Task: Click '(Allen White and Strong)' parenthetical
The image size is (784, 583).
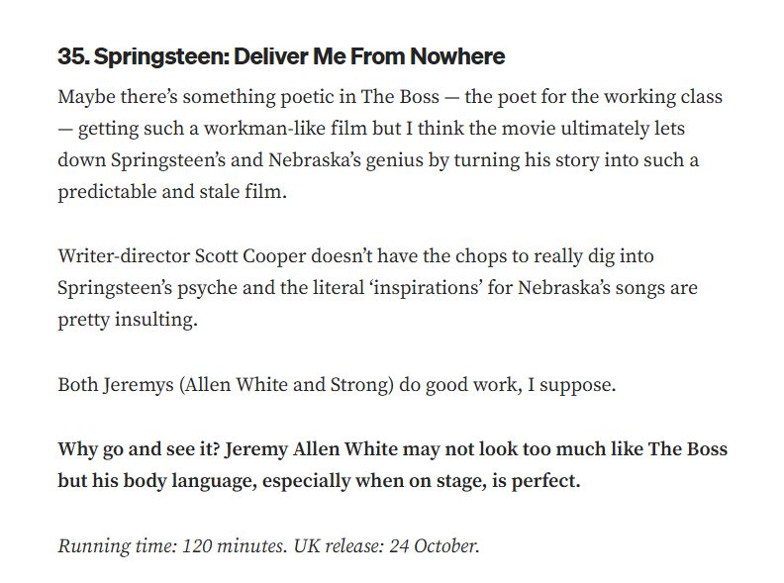Action: pos(286,385)
